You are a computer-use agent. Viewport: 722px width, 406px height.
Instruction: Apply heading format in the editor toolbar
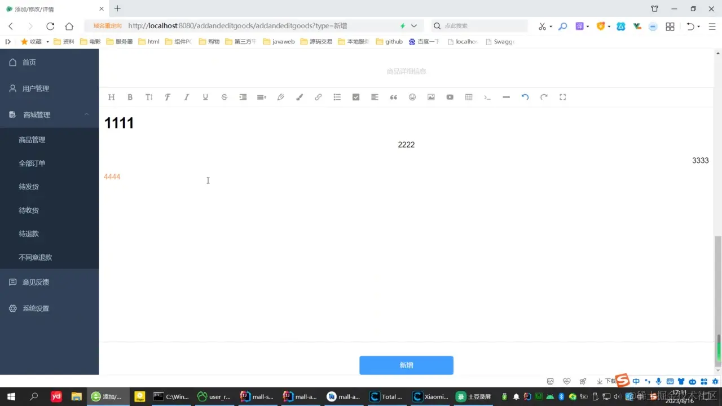tap(111, 97)
